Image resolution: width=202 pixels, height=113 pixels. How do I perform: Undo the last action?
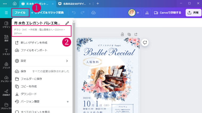click(x=74, y=13)
